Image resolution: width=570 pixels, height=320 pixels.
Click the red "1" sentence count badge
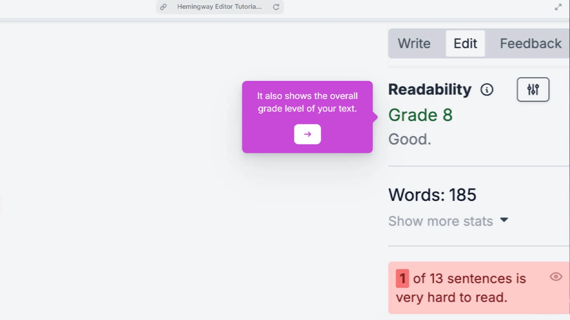pos(402,279)
